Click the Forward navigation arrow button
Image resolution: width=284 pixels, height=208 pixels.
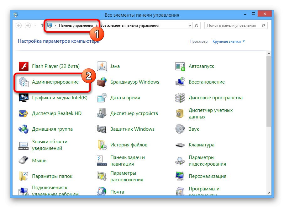click(28, 25)
